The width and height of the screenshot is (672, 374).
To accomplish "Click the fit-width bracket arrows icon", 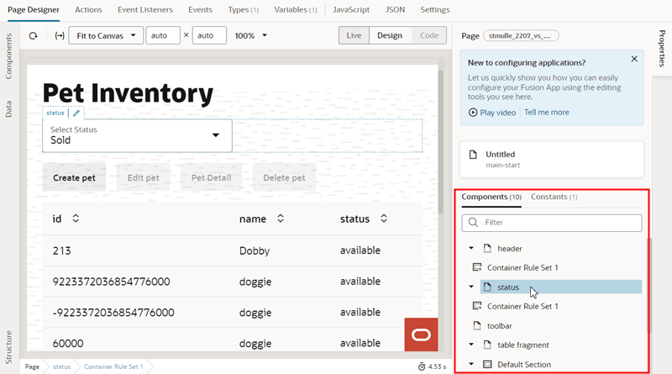I will [x=60, y=35].
